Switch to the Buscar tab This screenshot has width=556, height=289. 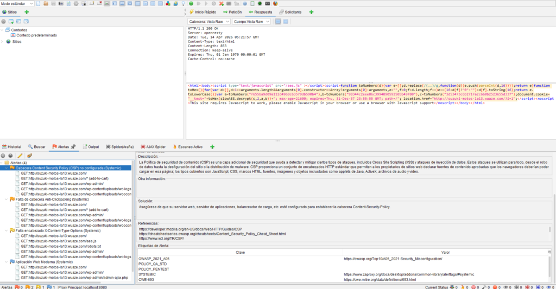(x=37, y=146)
